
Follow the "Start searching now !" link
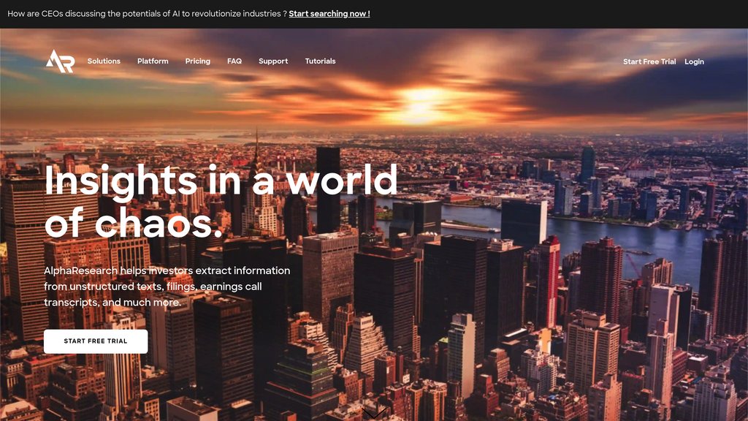pos(329,14)
